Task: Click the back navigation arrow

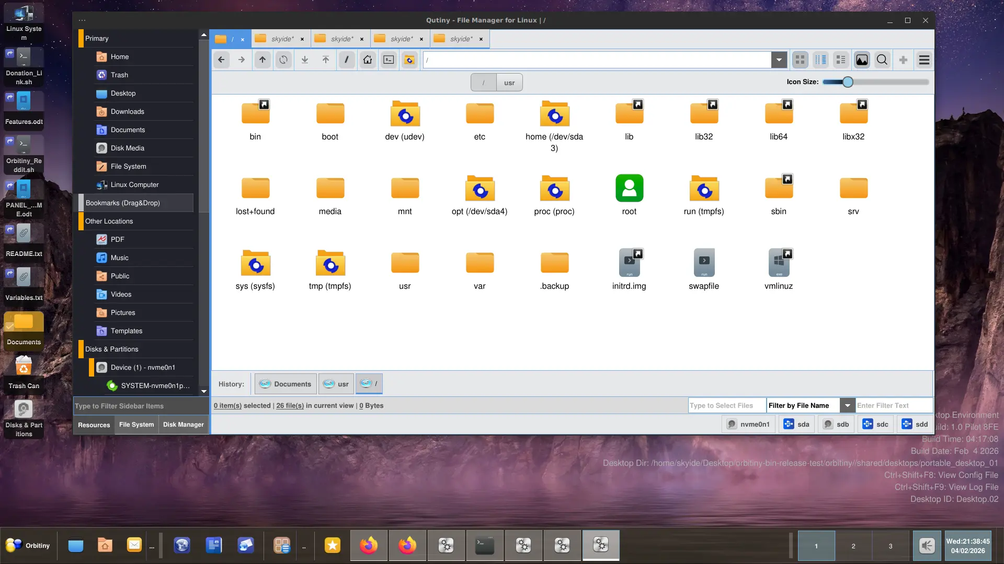Action: point(221,60)
